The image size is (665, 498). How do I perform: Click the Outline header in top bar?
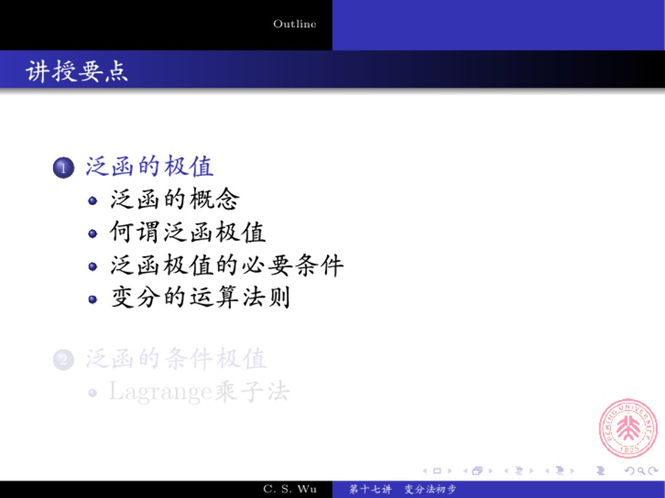coord(295,24)
